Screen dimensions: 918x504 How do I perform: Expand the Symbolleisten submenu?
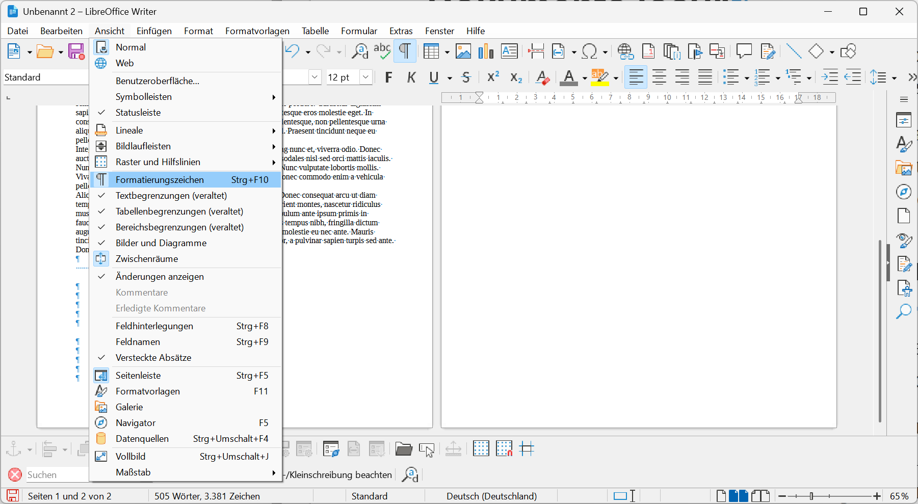tap(186, 97)
